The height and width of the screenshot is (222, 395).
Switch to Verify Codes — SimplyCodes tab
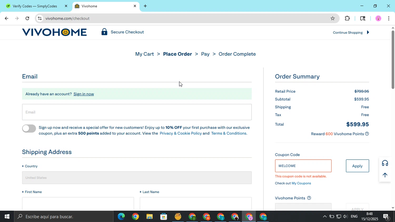(x=36, y=6)
